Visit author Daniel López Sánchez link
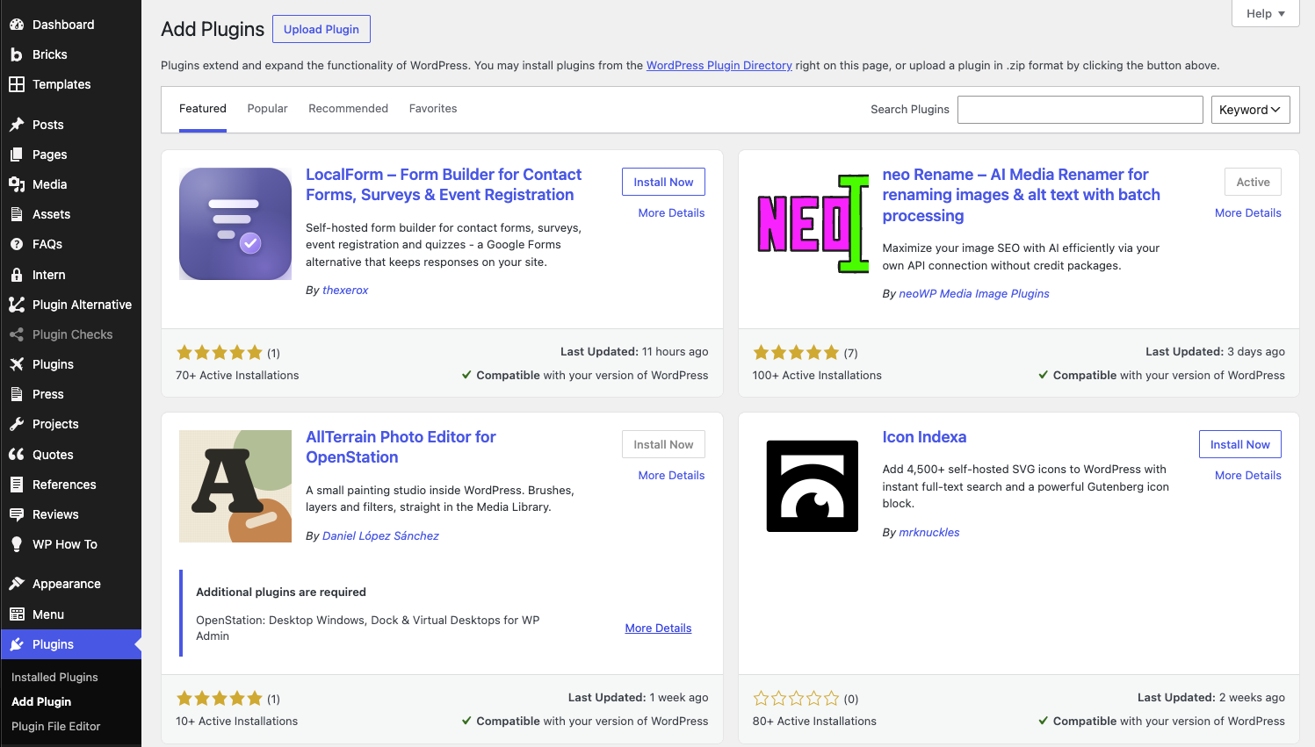Viewport: 1315px width, 747px height. click(x=380, y=536)
